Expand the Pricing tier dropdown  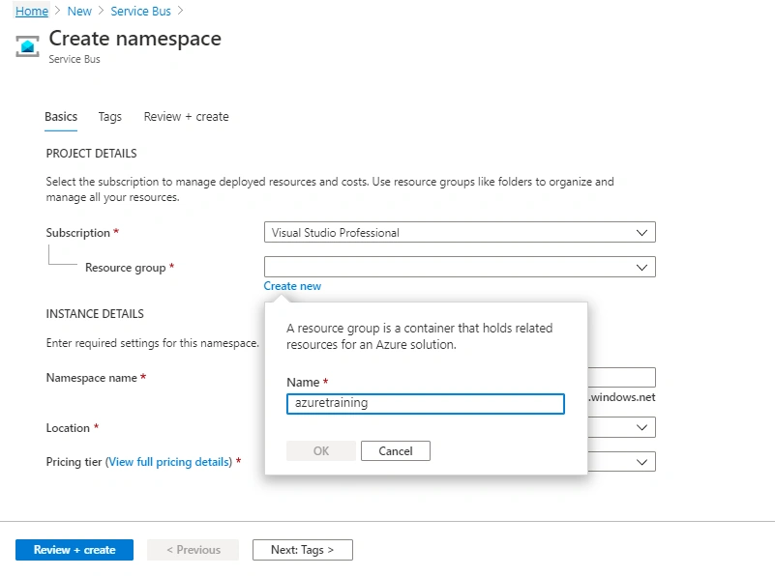pos(621,462)
